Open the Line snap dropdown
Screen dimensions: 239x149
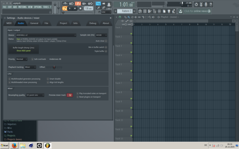(106, 12)
